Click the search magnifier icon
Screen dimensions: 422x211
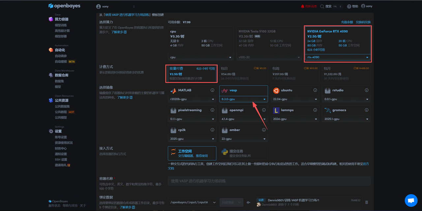coord(322,6)
